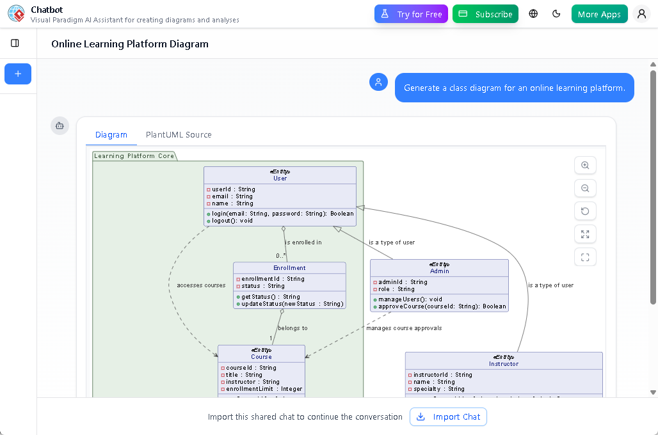Click the user avatar in the top bar
The width and height of the screenshot is (658, 435).
pos(641,13)
